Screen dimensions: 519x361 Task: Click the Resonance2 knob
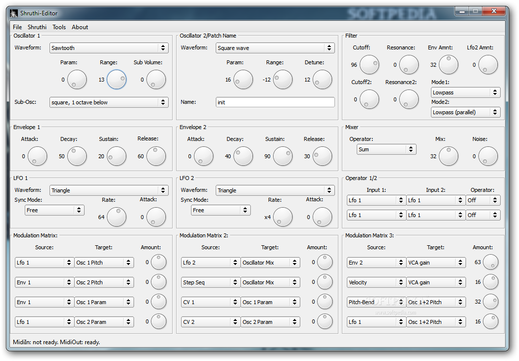click(x=409, y=99)
